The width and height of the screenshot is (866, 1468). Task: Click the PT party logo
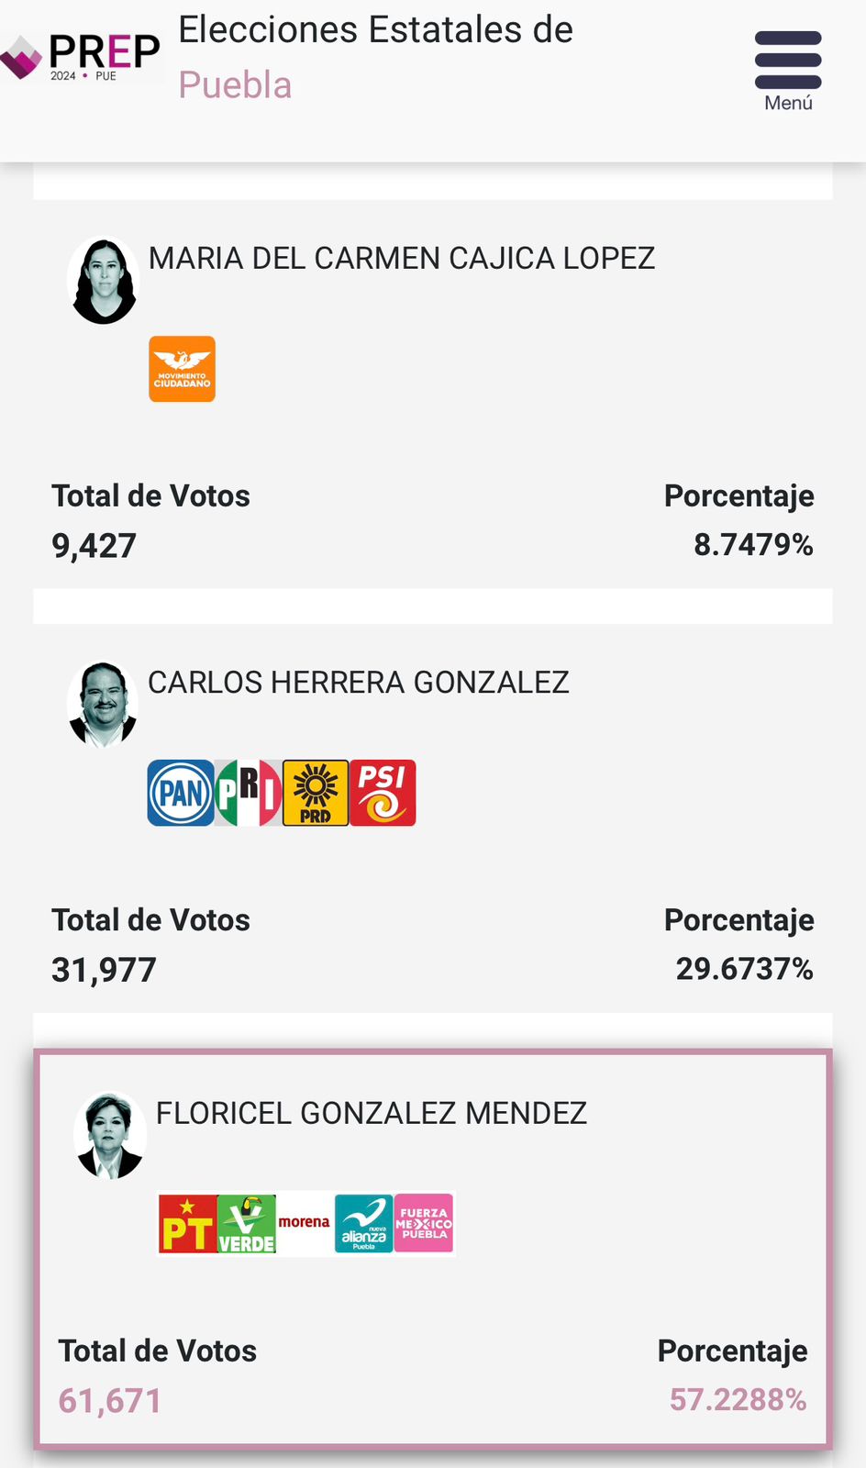pyautogui.click(x=188, y=1224)
